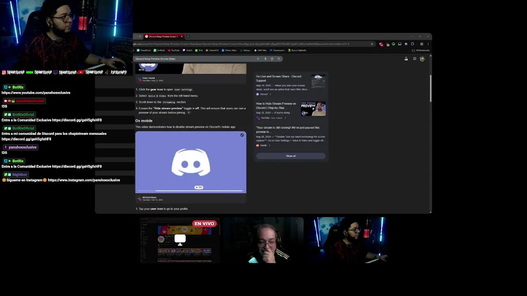Close the Discord Keep Preview Screen tab
Viewport: 527px width, 296px height.
[x=182, y=36]
